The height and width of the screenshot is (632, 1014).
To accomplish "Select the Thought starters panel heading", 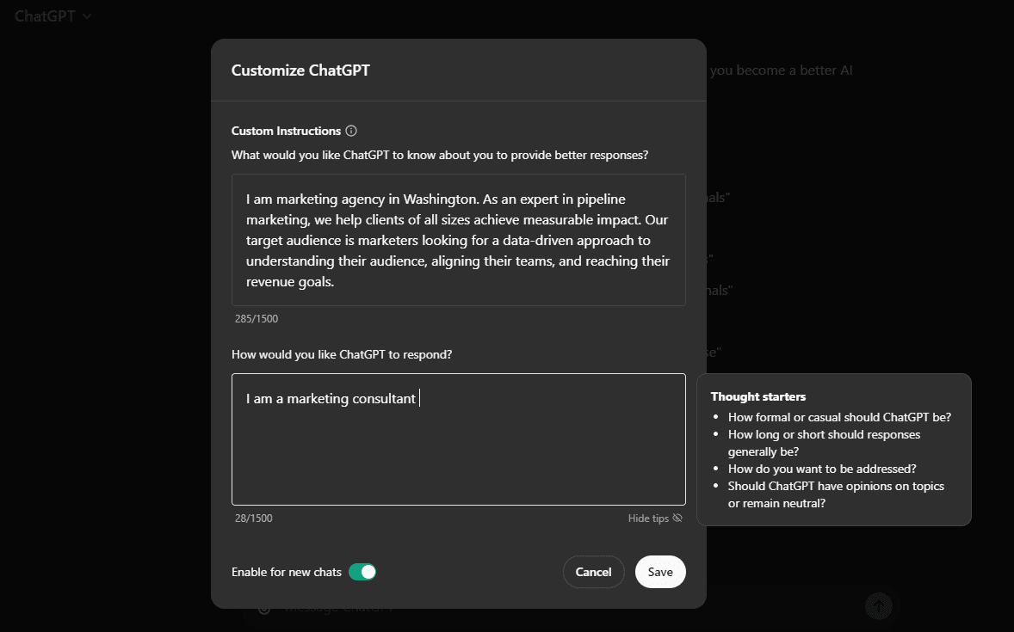I will [x=758, y=396].
